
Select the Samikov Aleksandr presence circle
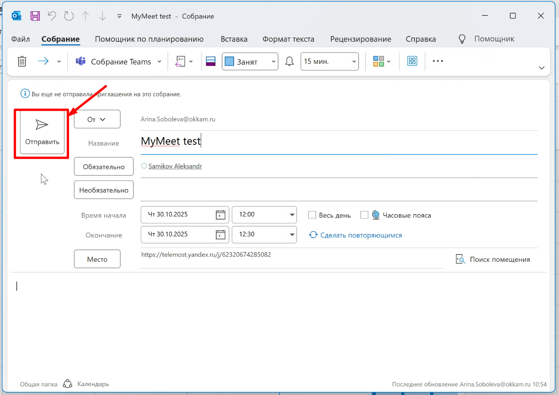(144, 166)
